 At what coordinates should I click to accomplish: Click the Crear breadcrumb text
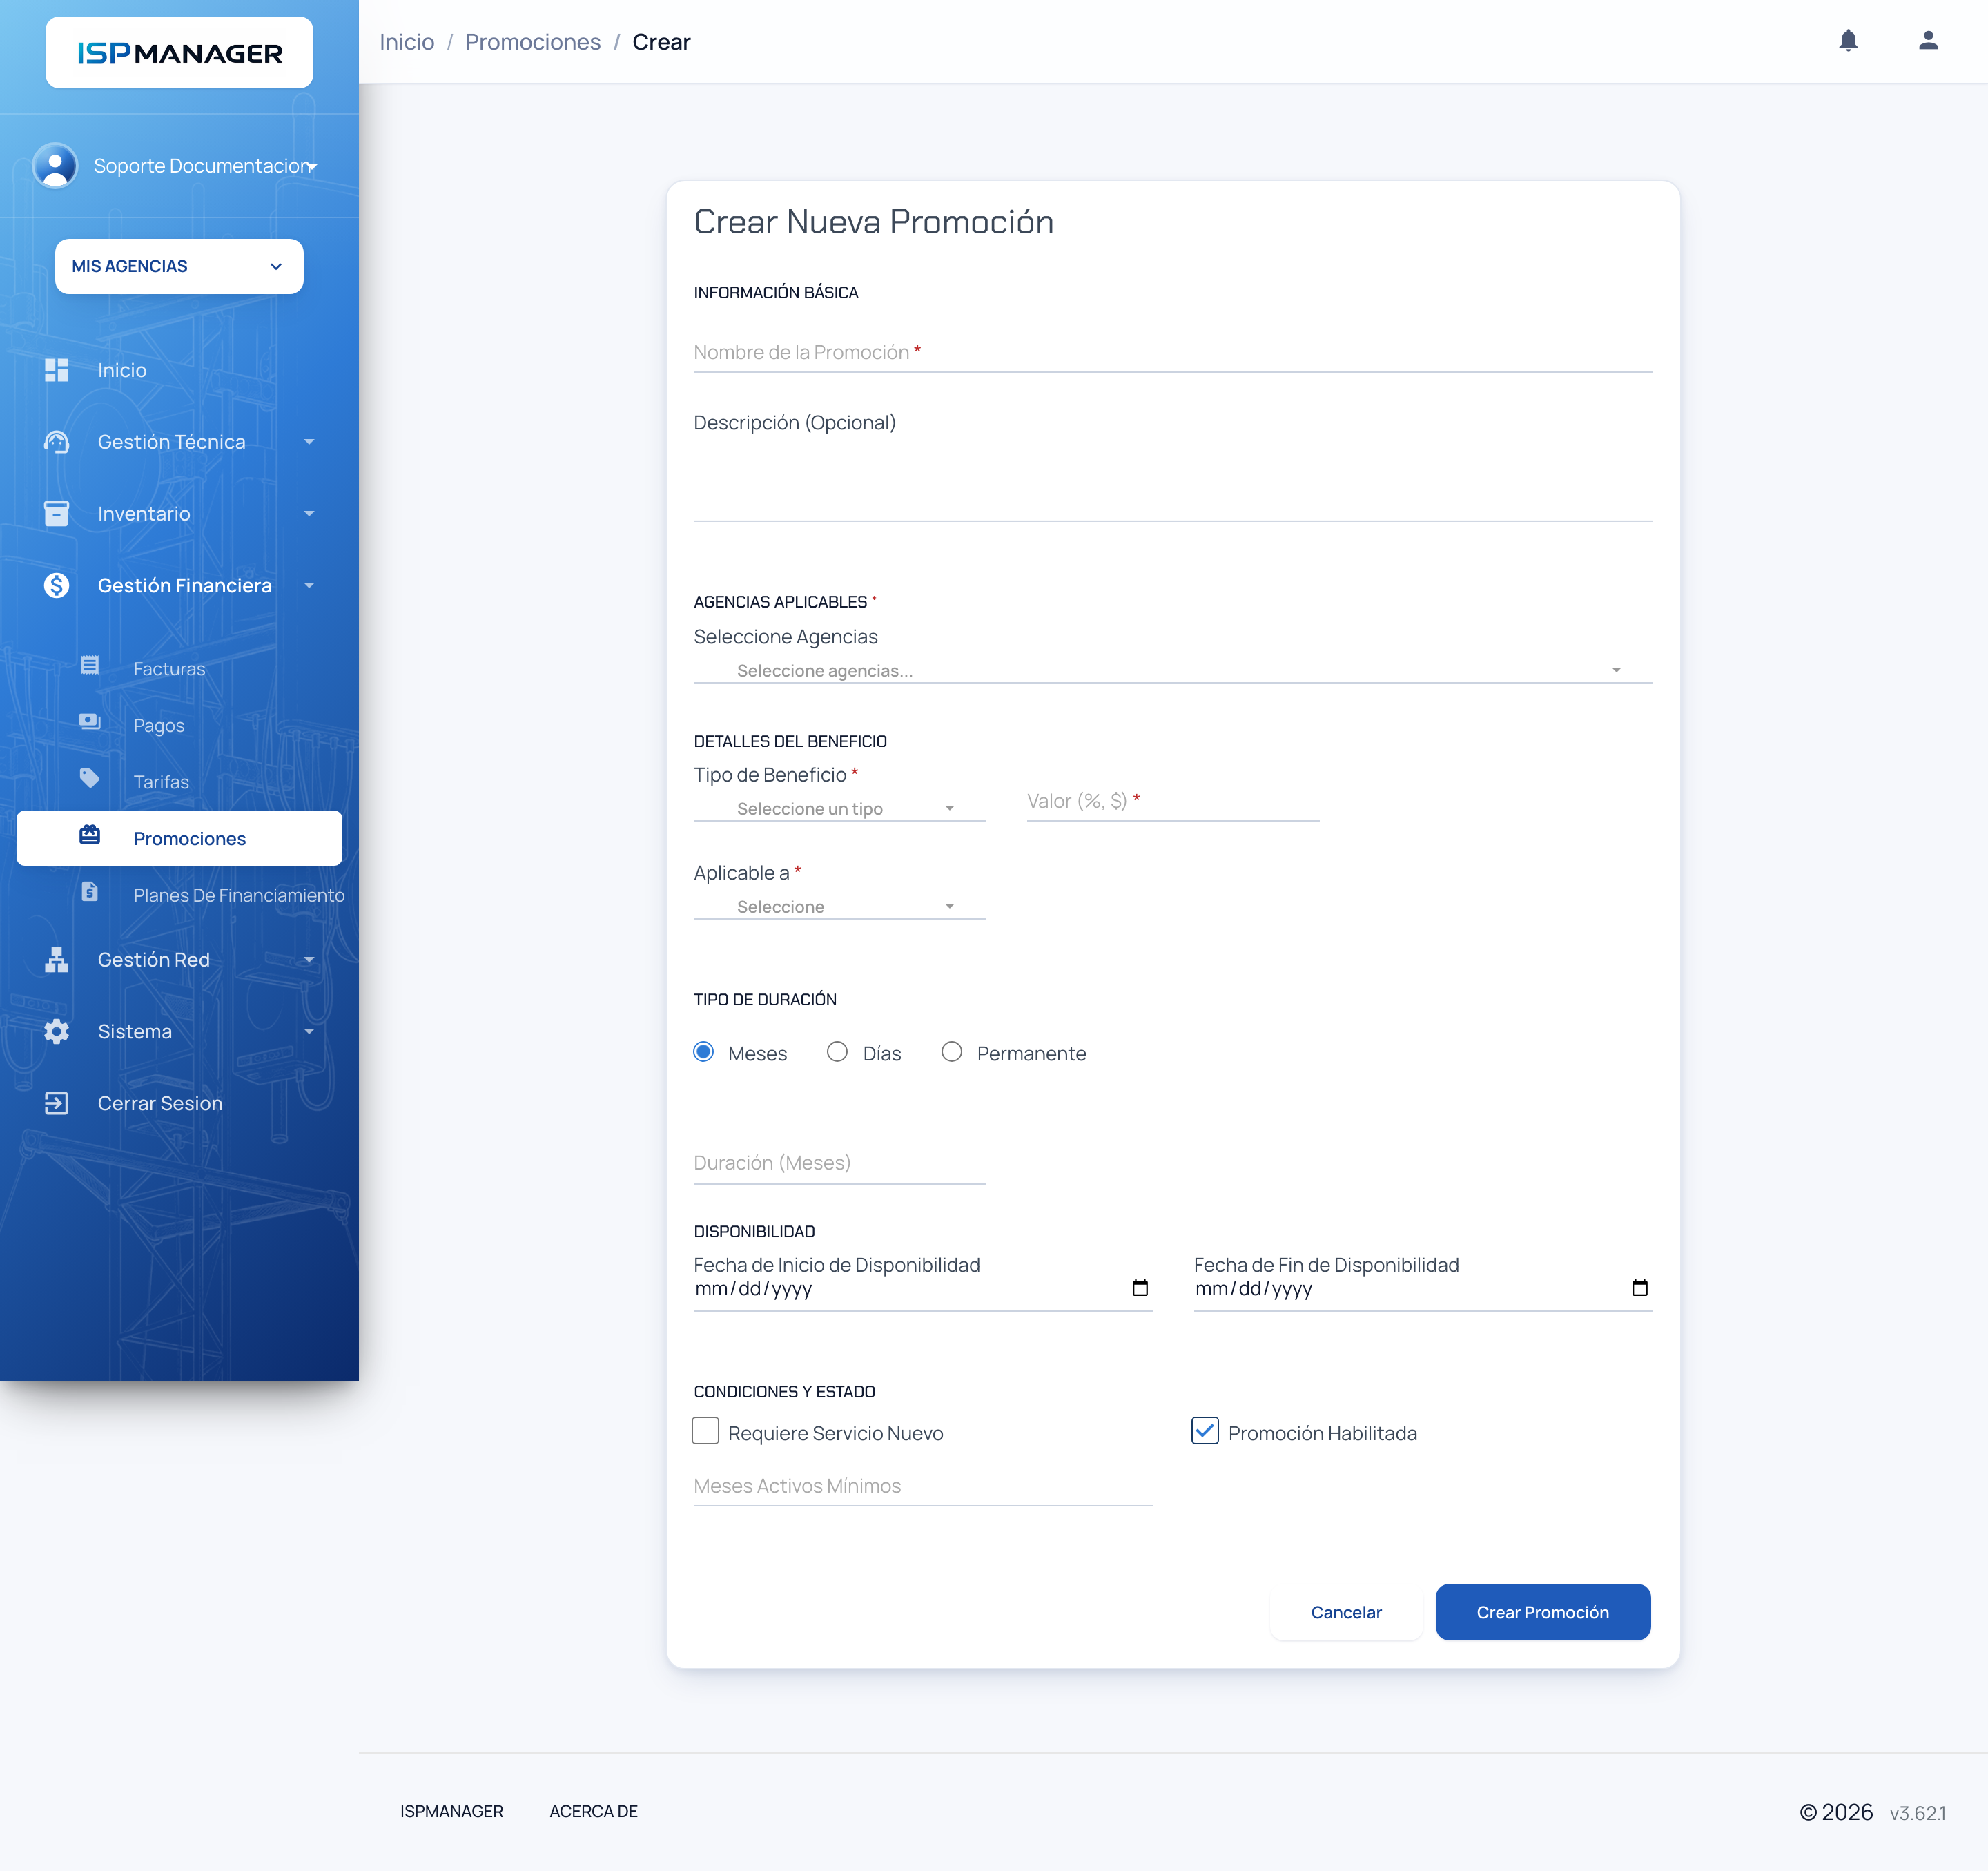[661, 42]
